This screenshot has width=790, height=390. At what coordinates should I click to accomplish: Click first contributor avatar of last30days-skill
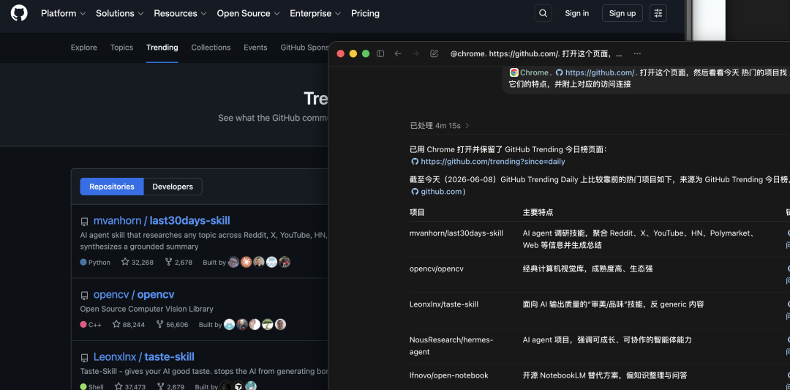[233, 262]
